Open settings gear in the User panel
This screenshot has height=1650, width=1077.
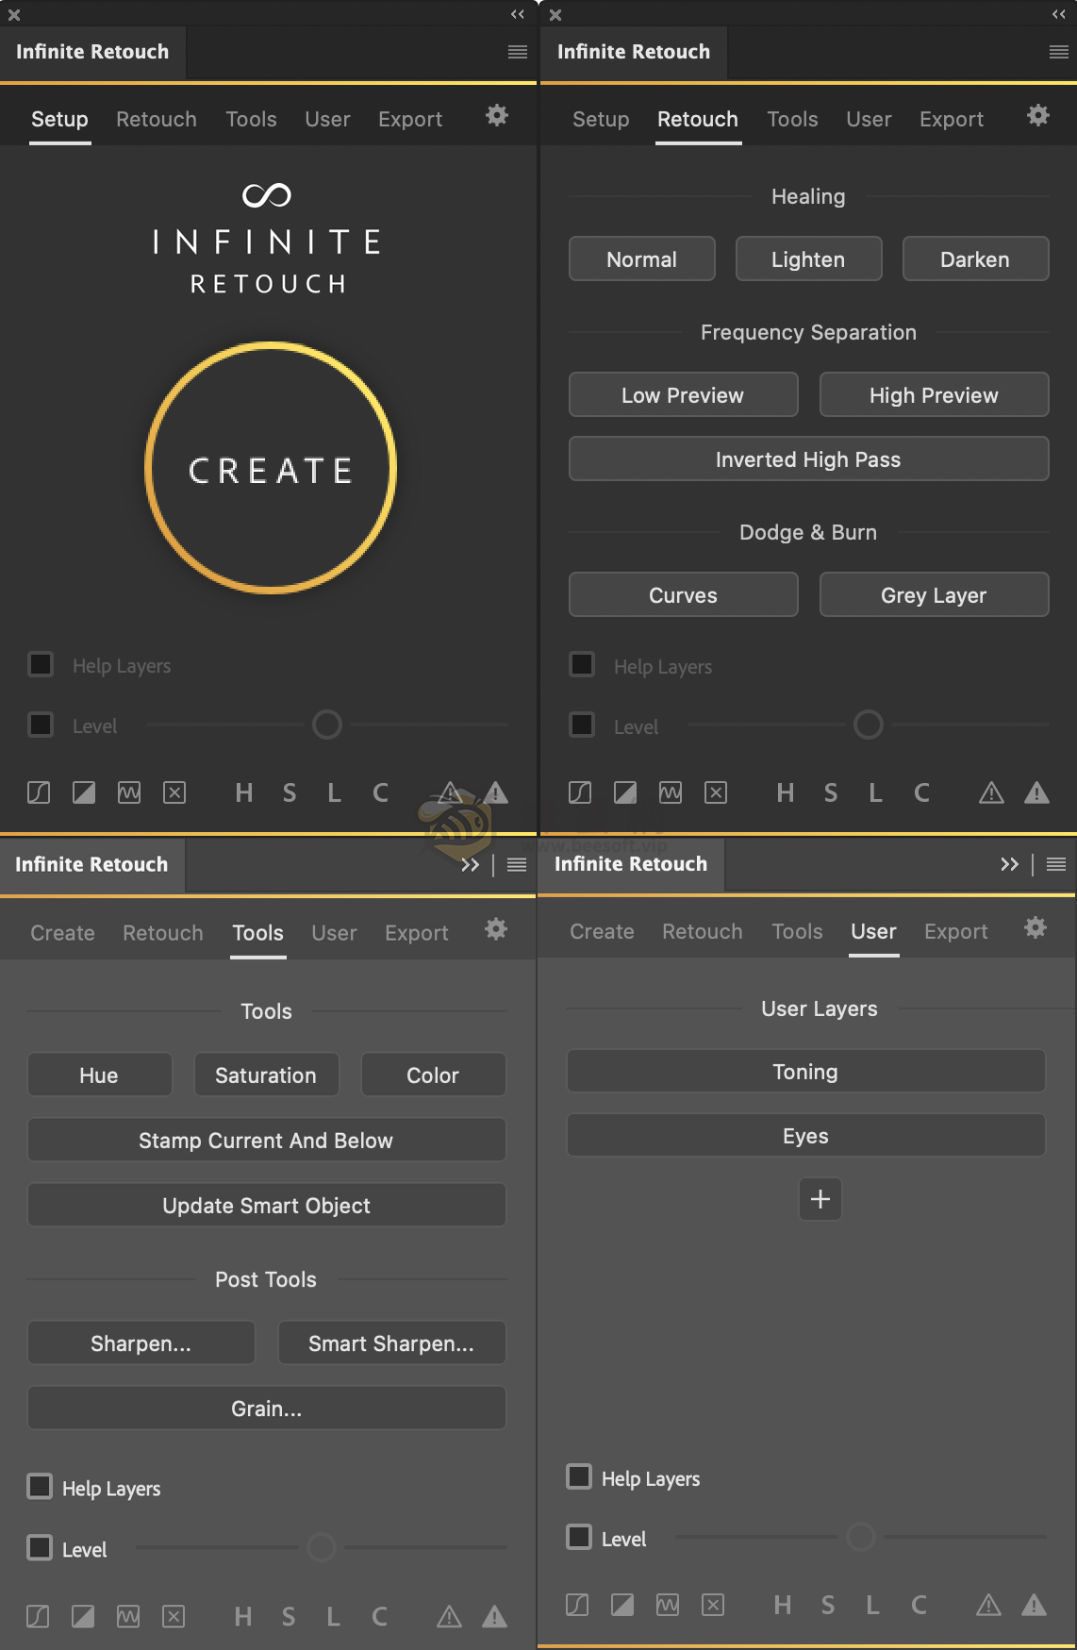tap(1036, 927)
